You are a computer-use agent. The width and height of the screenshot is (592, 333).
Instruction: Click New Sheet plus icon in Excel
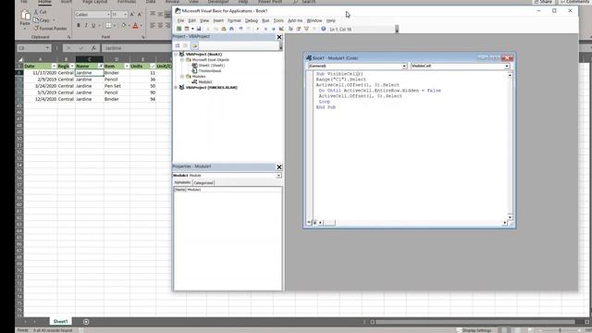coord(86,322)
